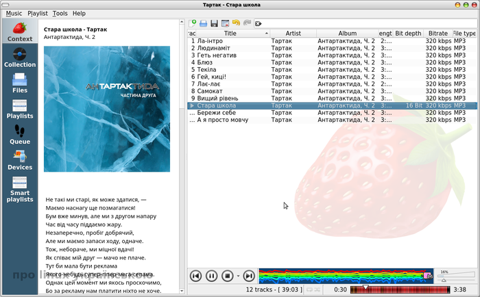Screen dimensions: 480x297
Task: Open the stop button dropdown arrow
Action: tap(238, 276)
